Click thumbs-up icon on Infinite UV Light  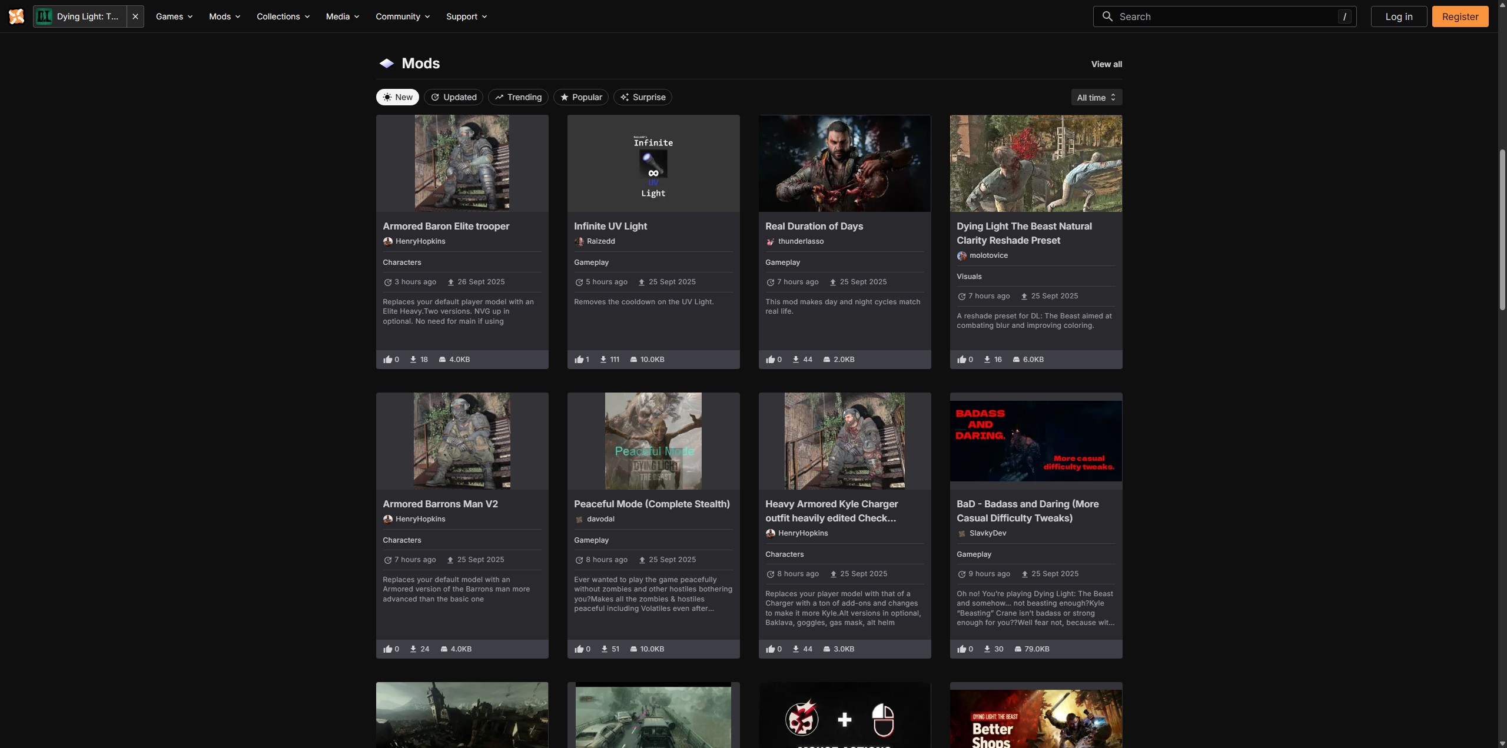579,360
